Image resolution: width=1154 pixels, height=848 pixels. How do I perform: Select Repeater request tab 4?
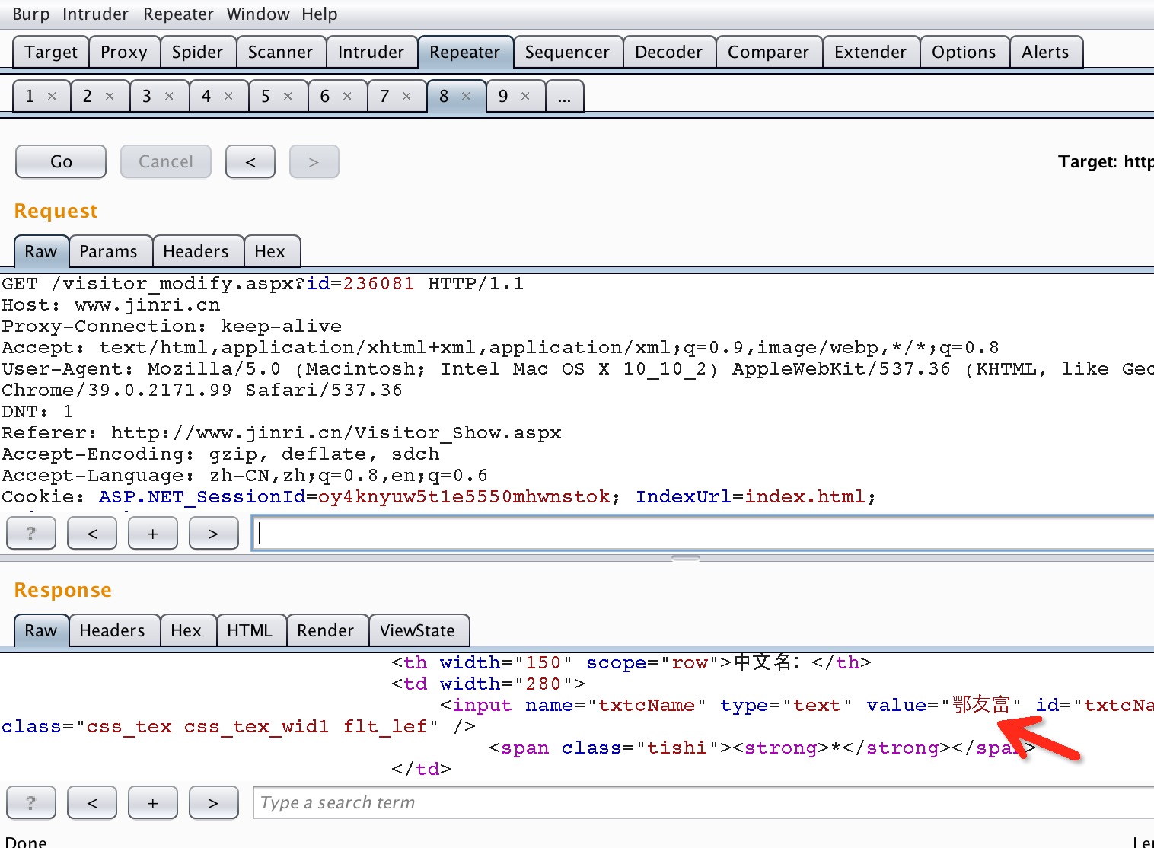pyautogui.click(x=206, y=96)
